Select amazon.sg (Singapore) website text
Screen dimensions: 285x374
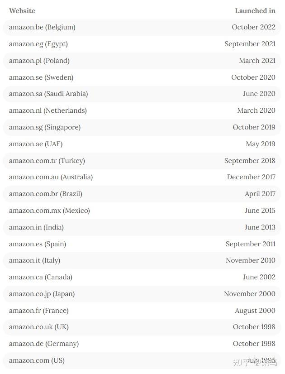click(x=44, y=127)
